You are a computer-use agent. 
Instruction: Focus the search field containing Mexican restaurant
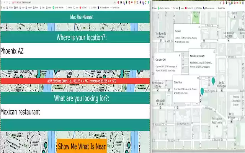75,111
